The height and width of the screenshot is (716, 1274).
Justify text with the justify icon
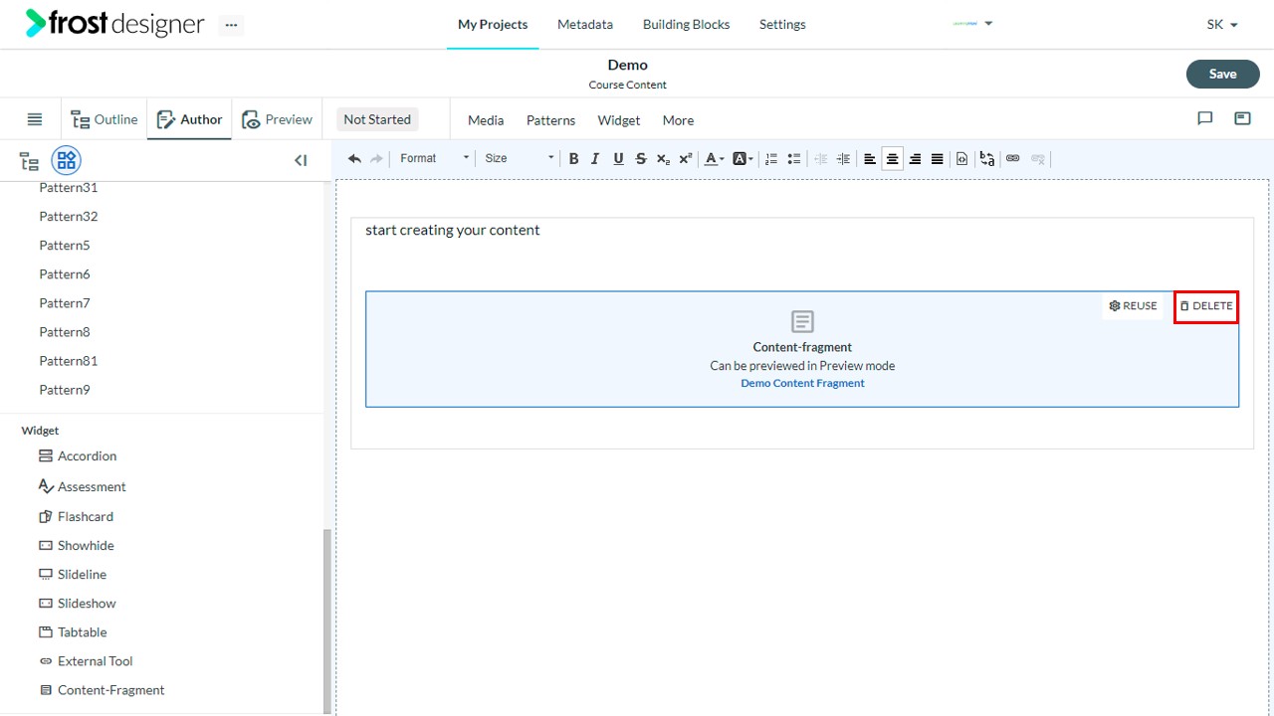click(937, 159)
